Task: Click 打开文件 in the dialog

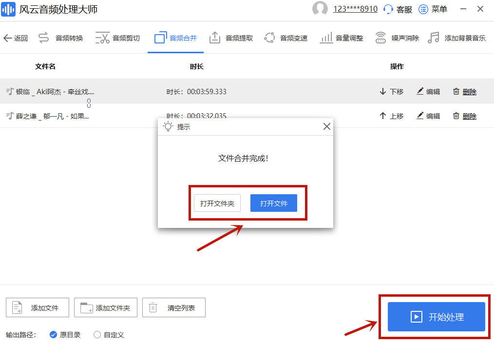Action: click(x=274, y=203)
